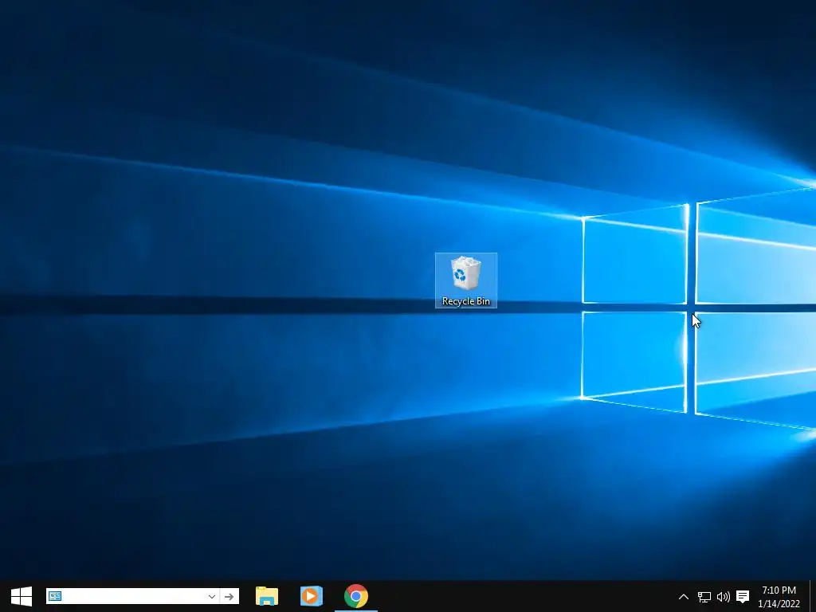This screenshot has height=612, width=816.
Task: Click the Show Desktop sliver at the taskbar end
Action: [813, 597]
